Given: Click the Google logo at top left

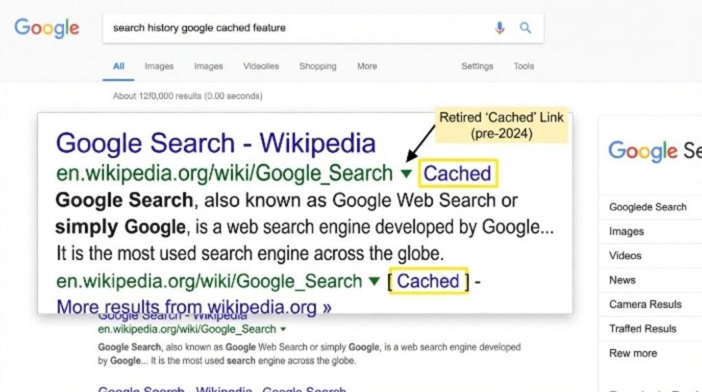Looking at the screenshot, I should pos(47,28).
